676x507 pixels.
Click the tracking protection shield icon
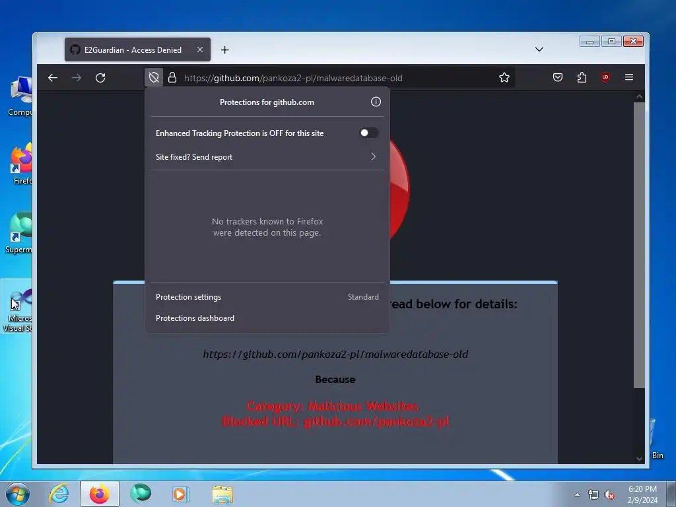pyautogui.click(x=154, y=78)
